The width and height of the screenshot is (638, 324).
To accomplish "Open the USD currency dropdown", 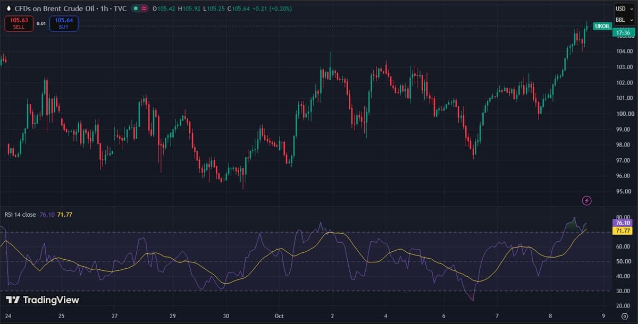I will [x=623, y=8].
